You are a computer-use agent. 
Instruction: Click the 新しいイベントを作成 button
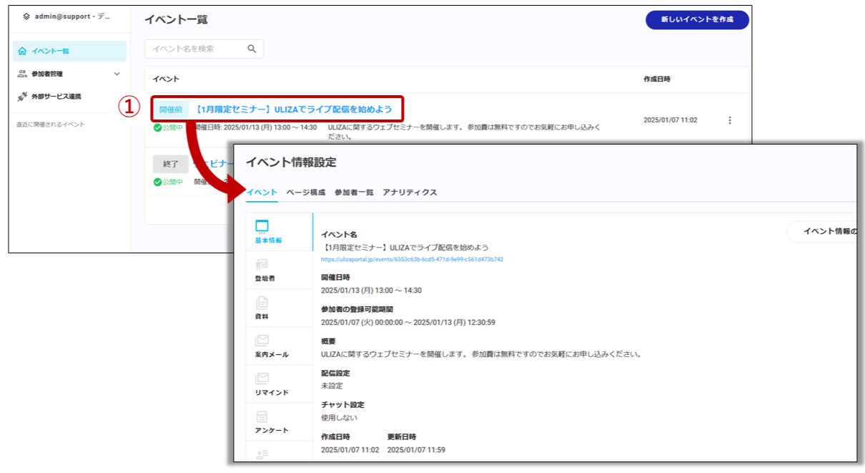click(x=697, y=19)
